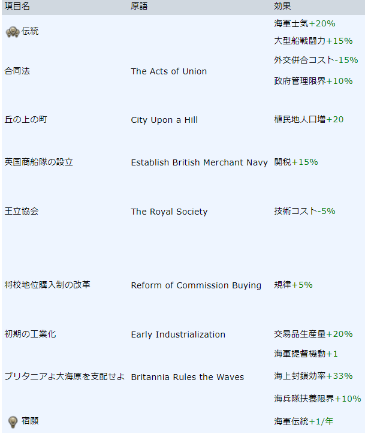The height and width of the screenshot is (437, 365).
Task: Click the 海軍士気+20% effect
Action: [x=304, y=23]
